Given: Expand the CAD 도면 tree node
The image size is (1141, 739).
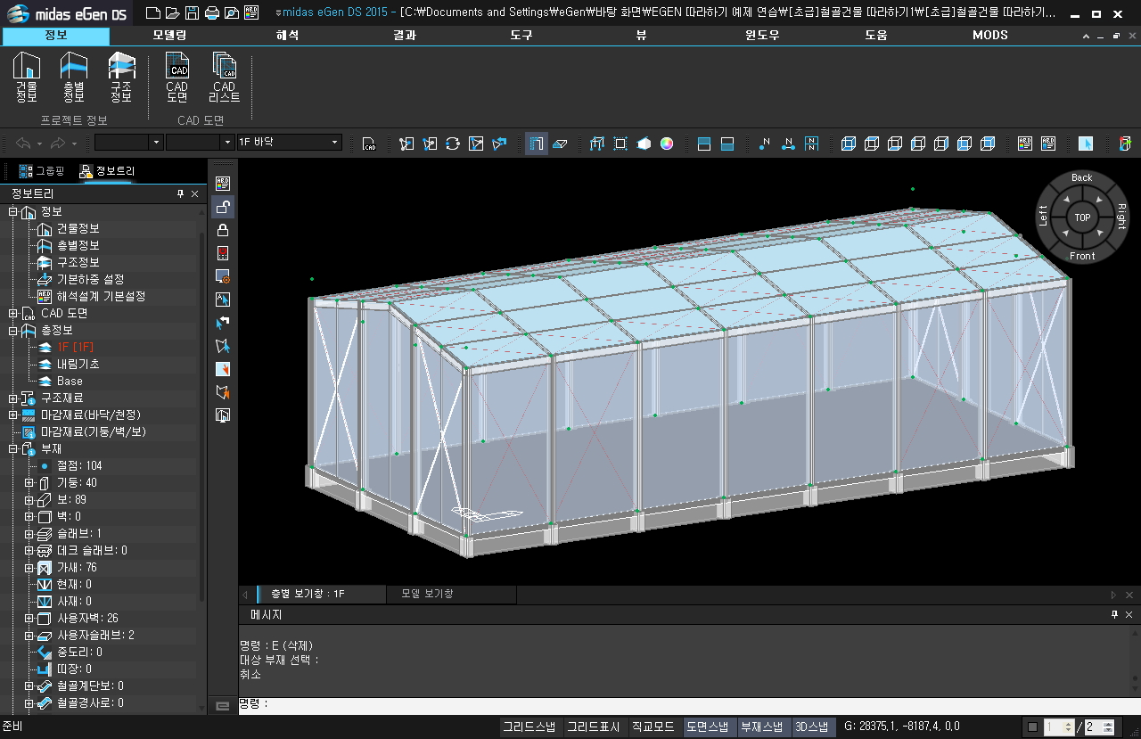Looking at the screenshot, I should [x=12, y=314].
